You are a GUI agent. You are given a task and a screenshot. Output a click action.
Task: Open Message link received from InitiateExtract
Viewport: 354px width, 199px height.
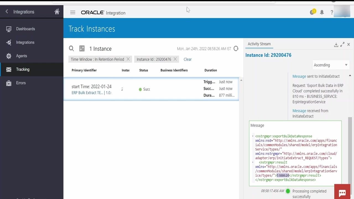[x=299, y=111]
